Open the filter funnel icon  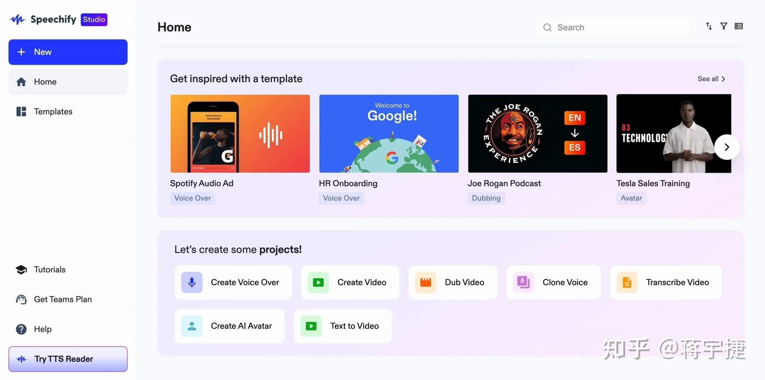click(x=723, y=26)
